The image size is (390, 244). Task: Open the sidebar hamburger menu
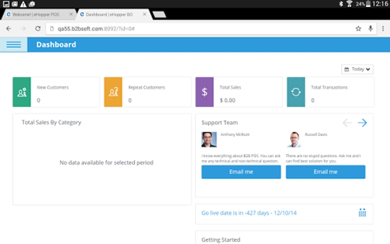click(x=13, y=44)
